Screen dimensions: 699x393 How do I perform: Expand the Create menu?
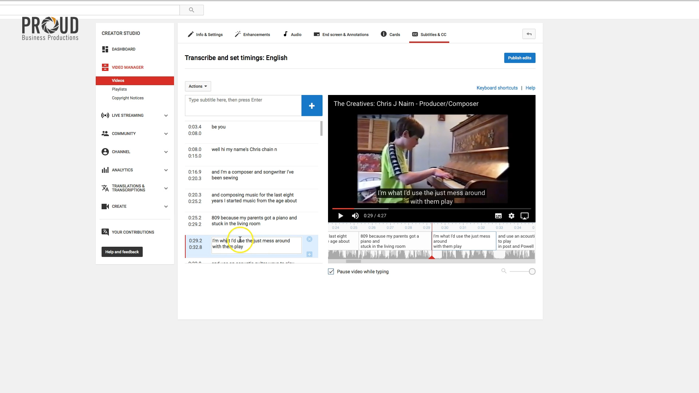coord(166,207)
